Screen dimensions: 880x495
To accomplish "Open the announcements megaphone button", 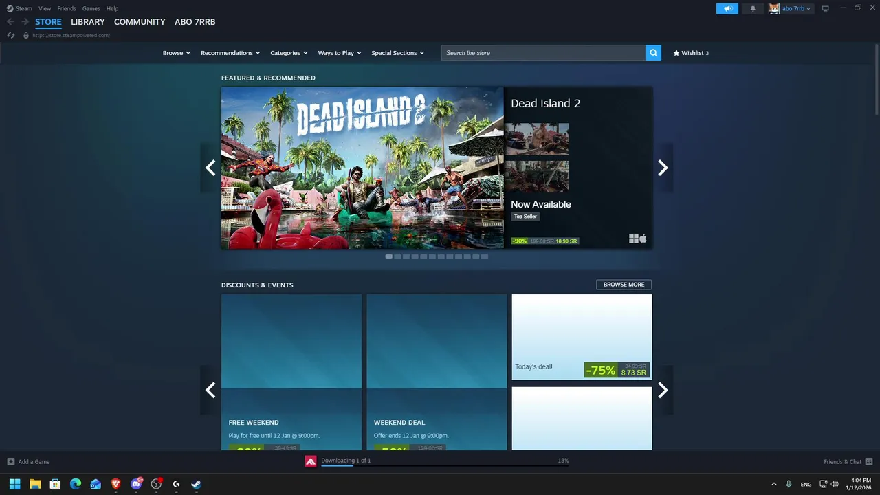I will (x=727, y=8).
